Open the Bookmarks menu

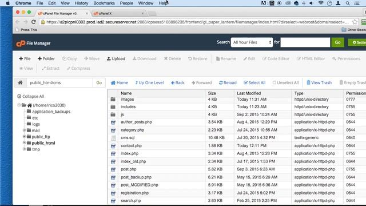click(104, 3)
